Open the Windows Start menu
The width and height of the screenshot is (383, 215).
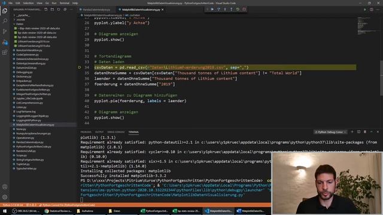[x=5, y=211]
